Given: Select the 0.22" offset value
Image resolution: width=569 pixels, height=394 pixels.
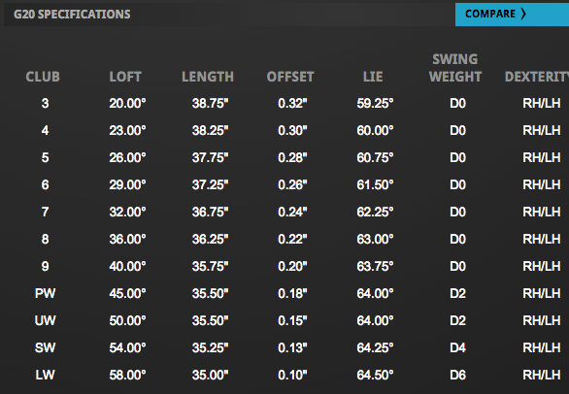Looking at the screenshot, I should (292, 239).
